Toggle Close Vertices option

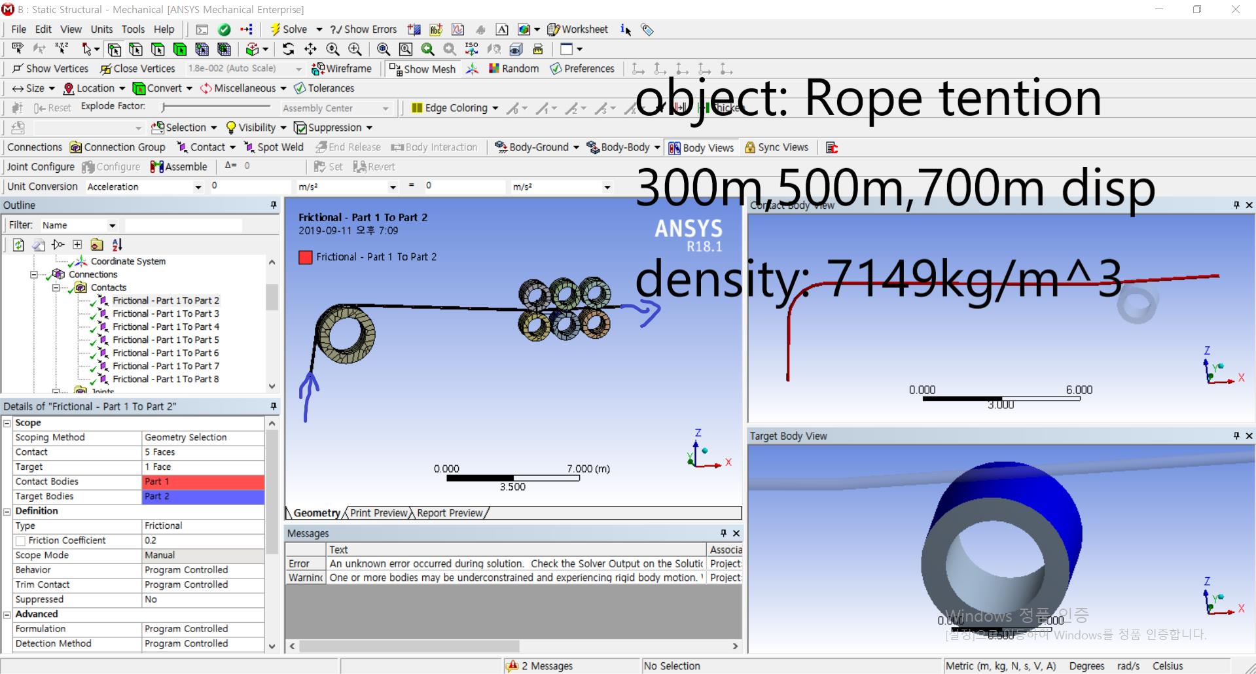[x=137, y=69]
